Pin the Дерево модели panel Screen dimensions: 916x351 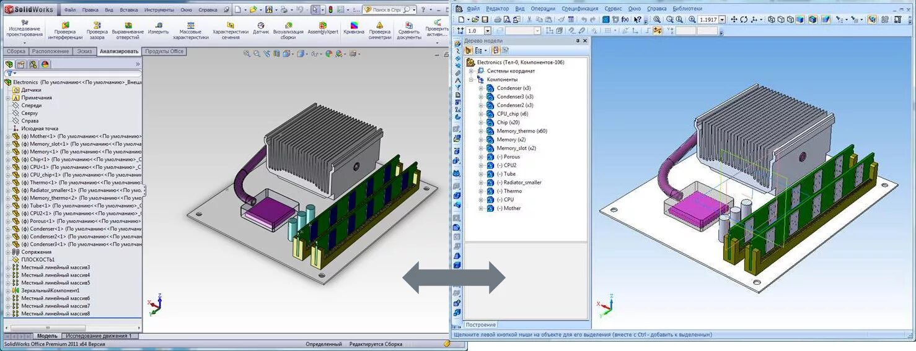click(x=577, y=41)
